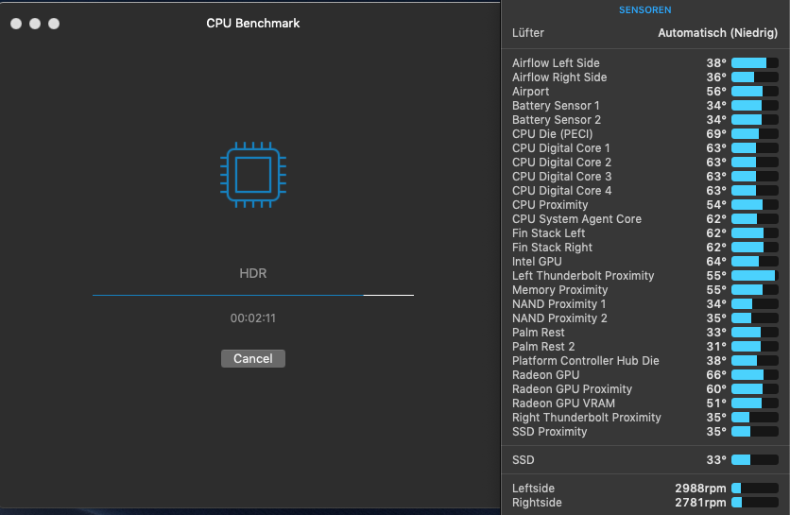790x515 pixels.
Task: Click the Left Thunderbolt Proximity bar graph
Action: (x=753, y=276)
